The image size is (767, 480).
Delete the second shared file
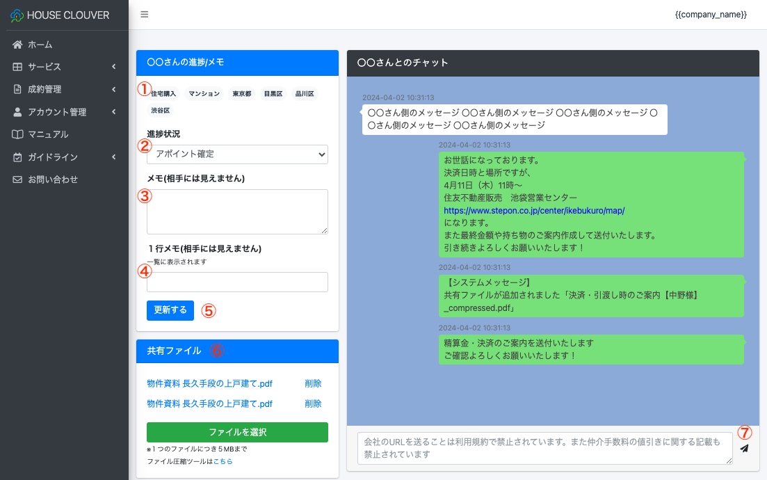tap(313, 403)
